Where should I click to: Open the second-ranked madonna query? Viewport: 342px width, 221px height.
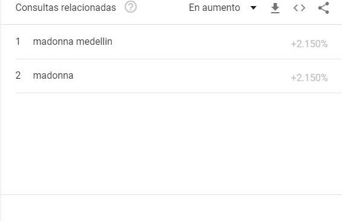click(53, 76)
